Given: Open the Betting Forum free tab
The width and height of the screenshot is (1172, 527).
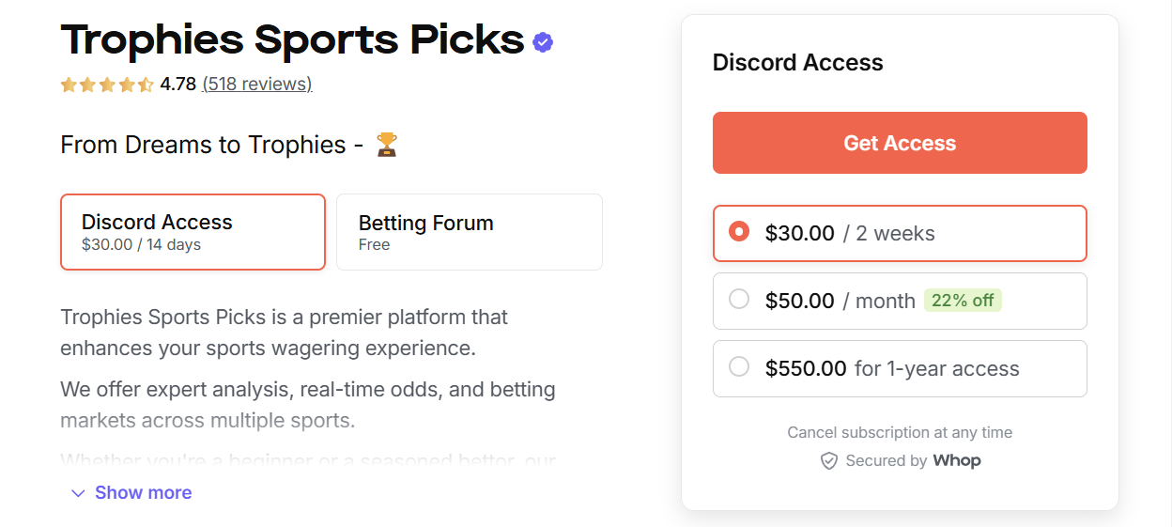Looking at the screenshot, I should pyautogui.click(x=469, y=232).
